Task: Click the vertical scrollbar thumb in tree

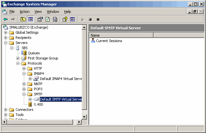Action: pos(84,70)
